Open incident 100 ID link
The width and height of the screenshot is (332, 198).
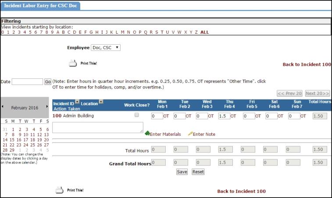click(x=57, y=116)
